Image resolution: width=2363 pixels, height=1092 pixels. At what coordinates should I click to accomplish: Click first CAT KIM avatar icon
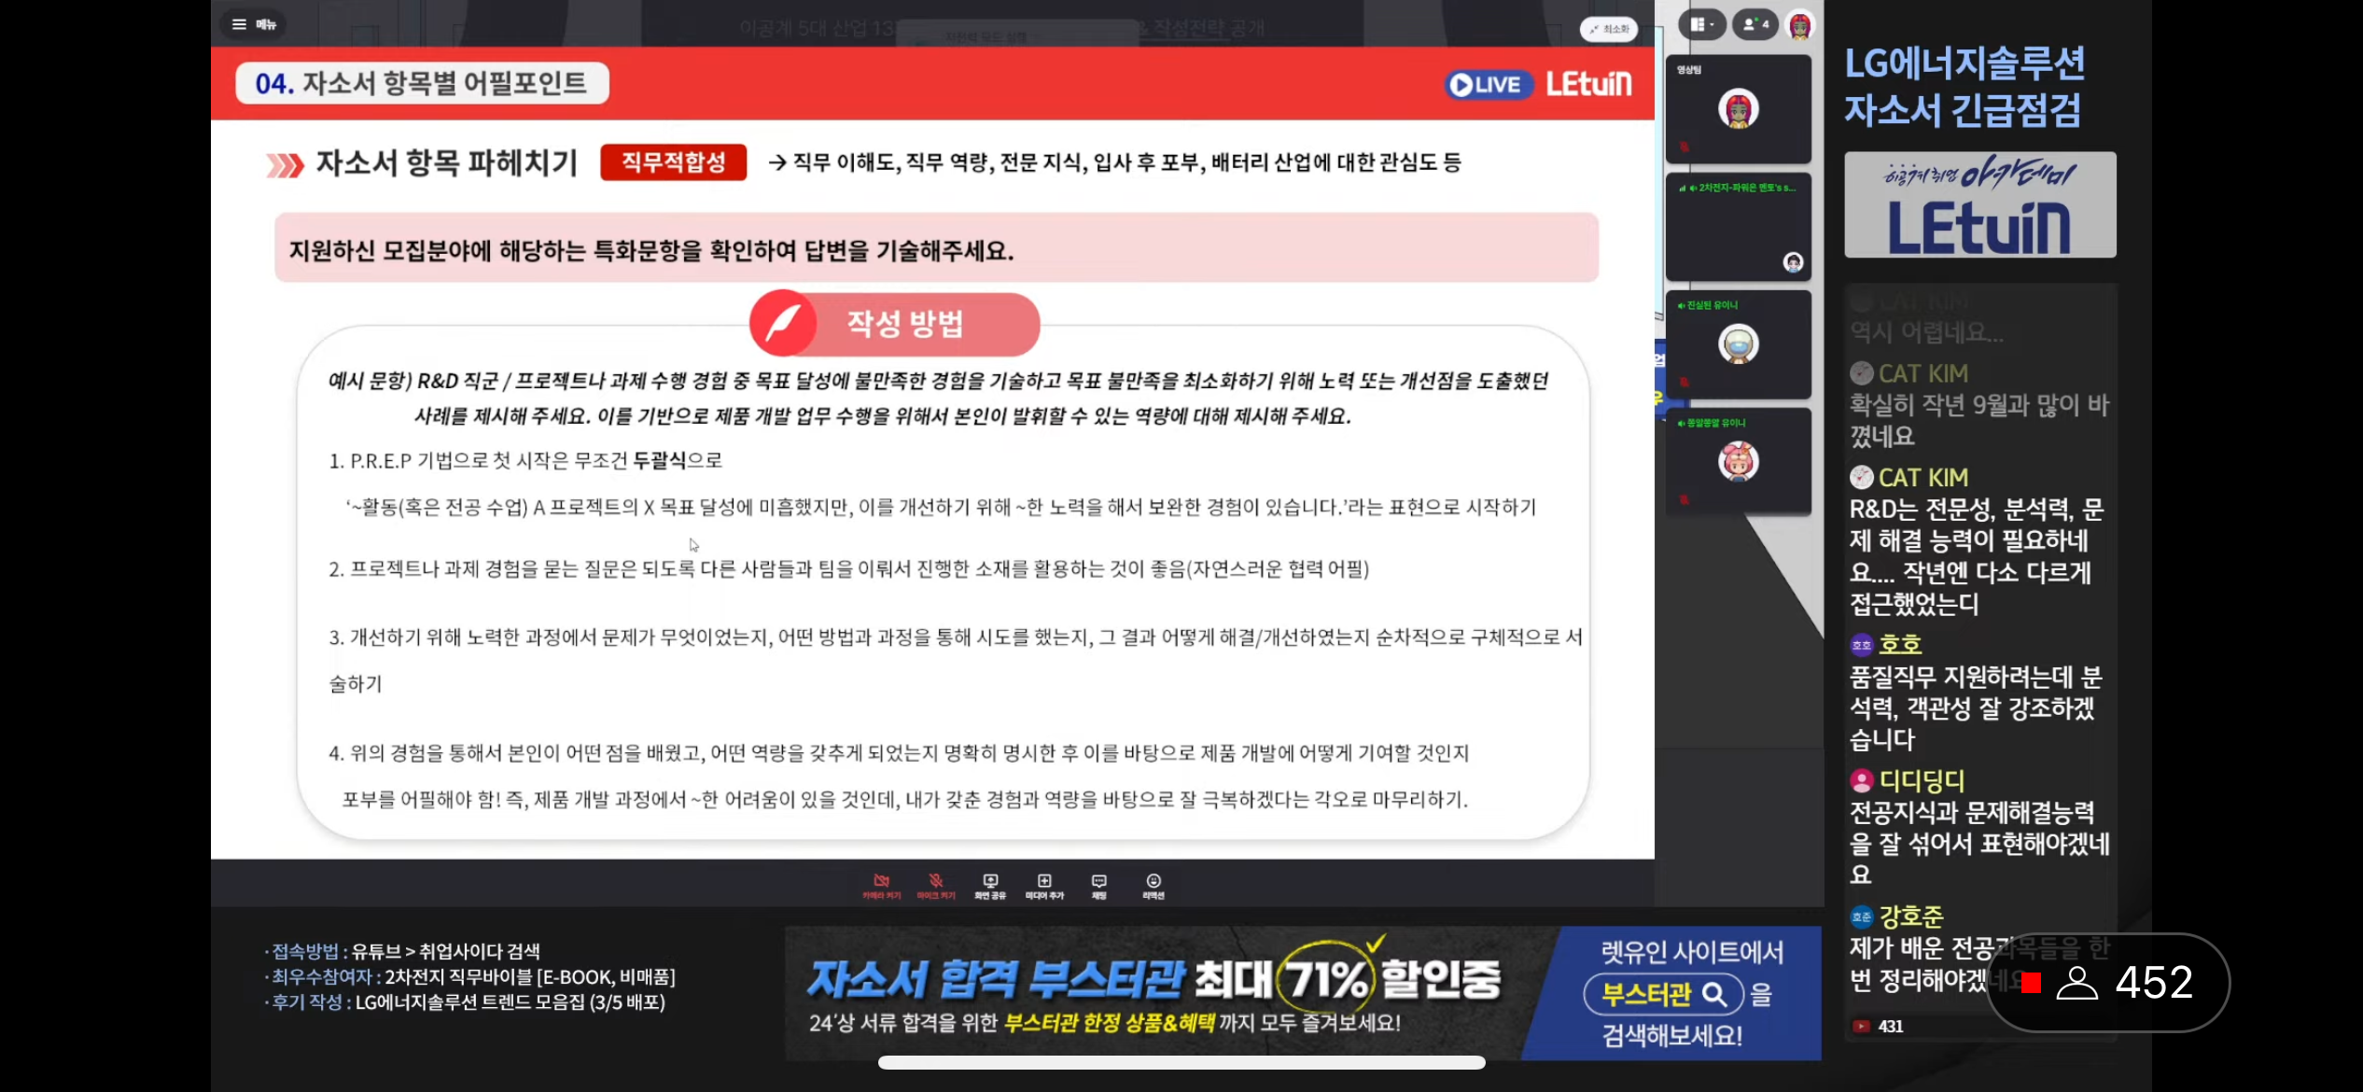pos(1862,373)
